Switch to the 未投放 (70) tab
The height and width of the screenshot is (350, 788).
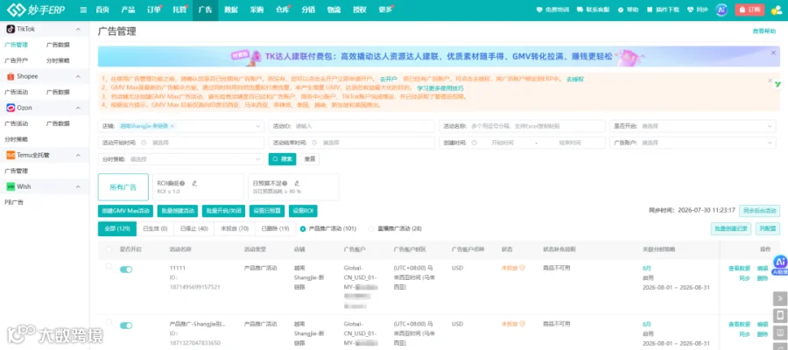pyautogui.click(x=235, y=228)
